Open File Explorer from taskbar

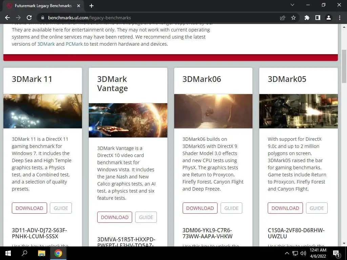(x=41, y=253)
